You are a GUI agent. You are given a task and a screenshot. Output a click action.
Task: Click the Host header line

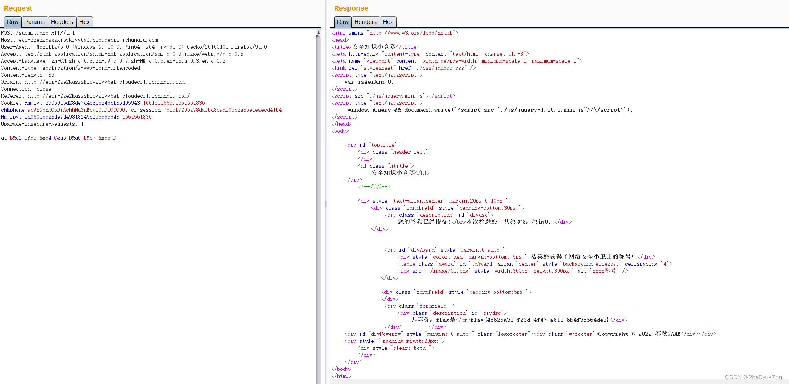pos(79,40)
